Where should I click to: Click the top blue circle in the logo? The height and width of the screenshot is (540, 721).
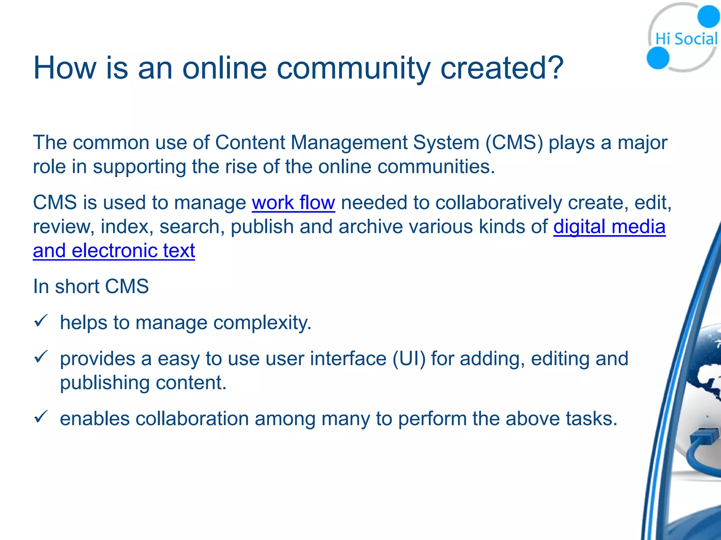(708, 16)
